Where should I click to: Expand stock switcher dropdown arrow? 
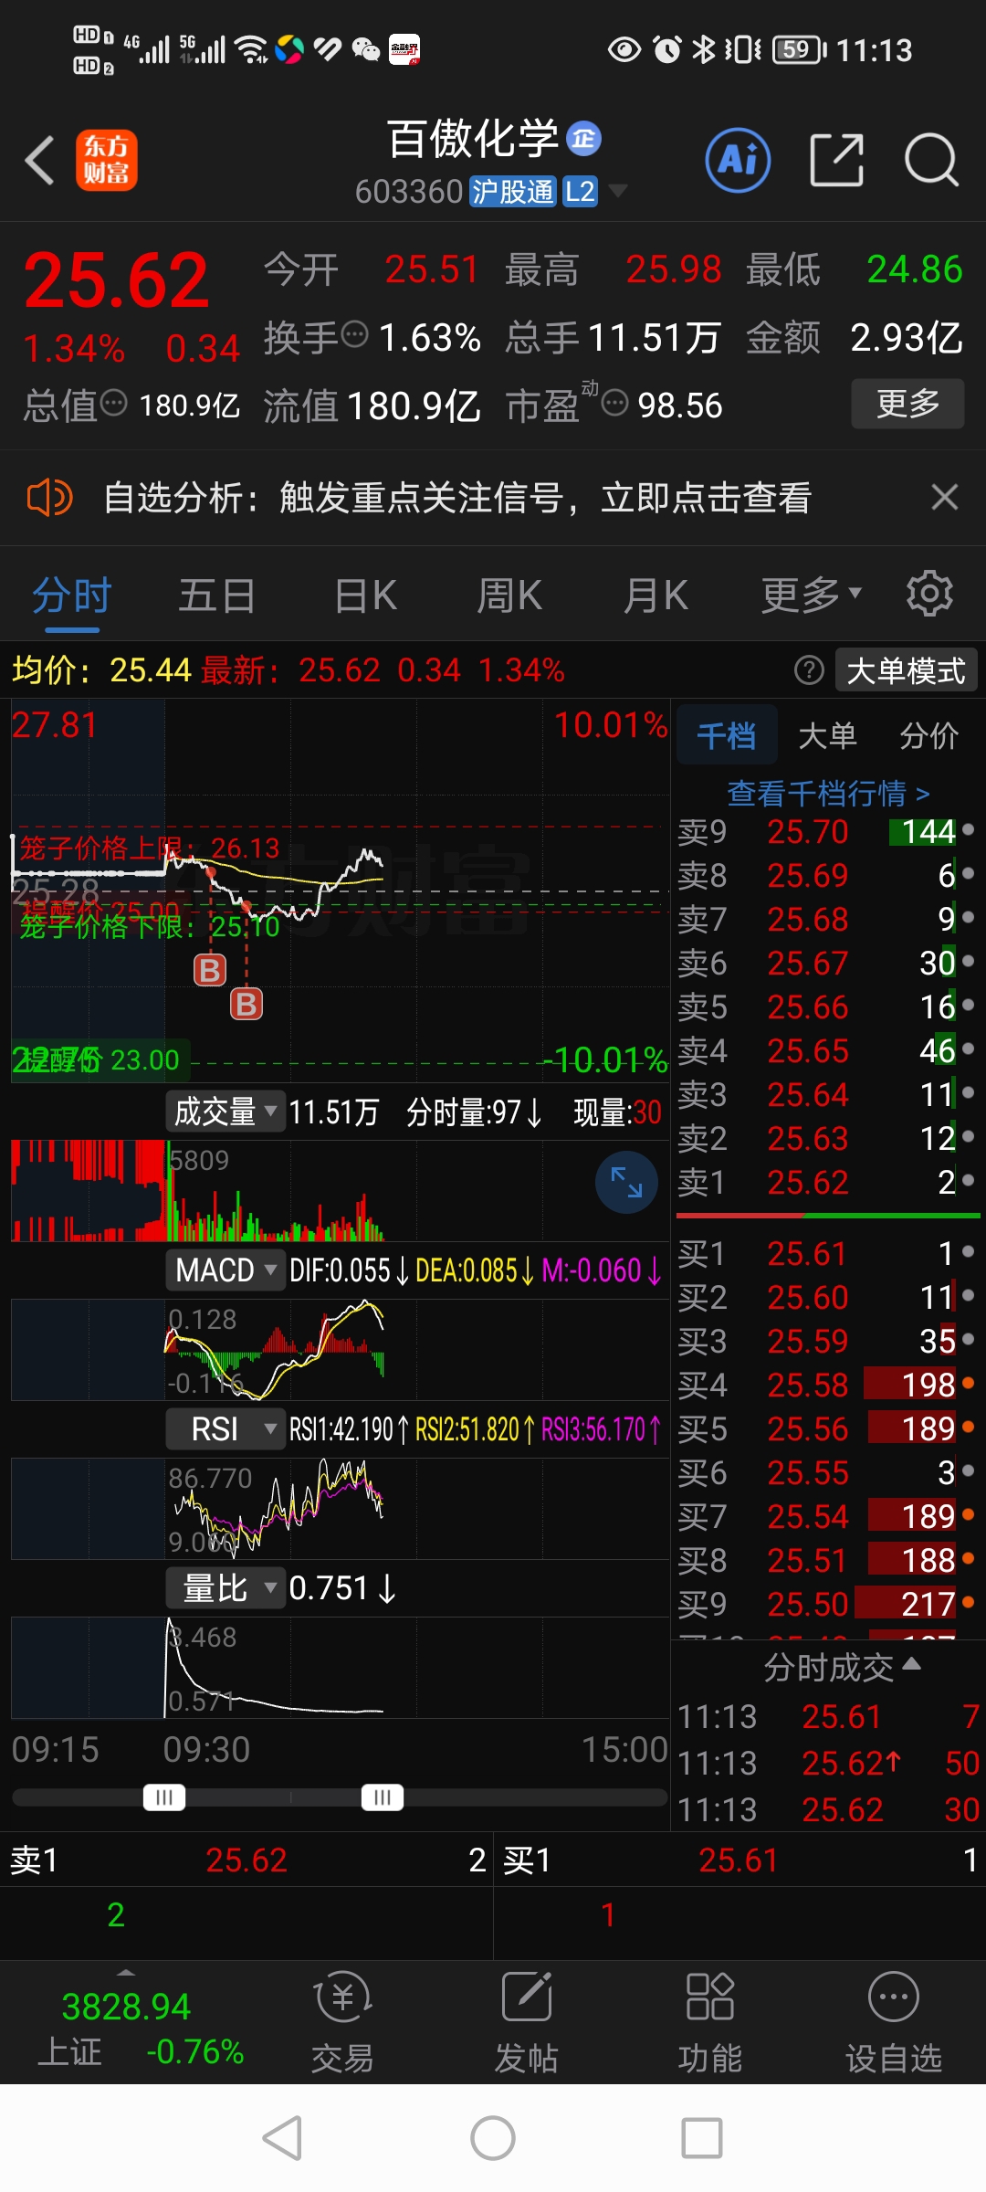point(618,191)
